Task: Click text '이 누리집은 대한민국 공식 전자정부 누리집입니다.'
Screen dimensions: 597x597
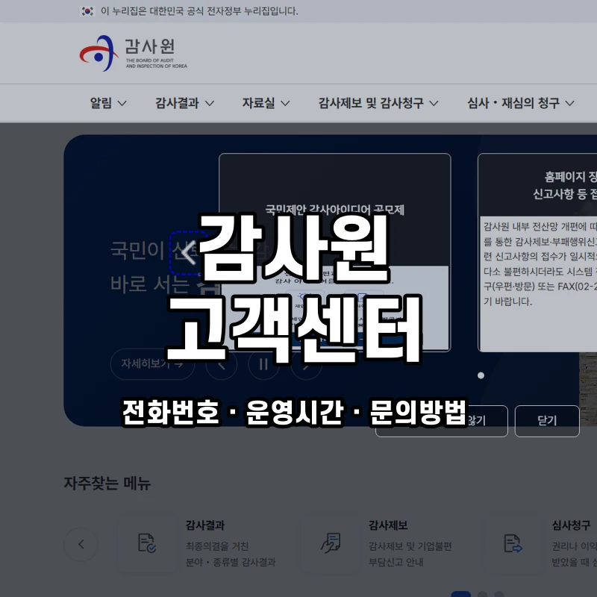Action: click(199, 11)
